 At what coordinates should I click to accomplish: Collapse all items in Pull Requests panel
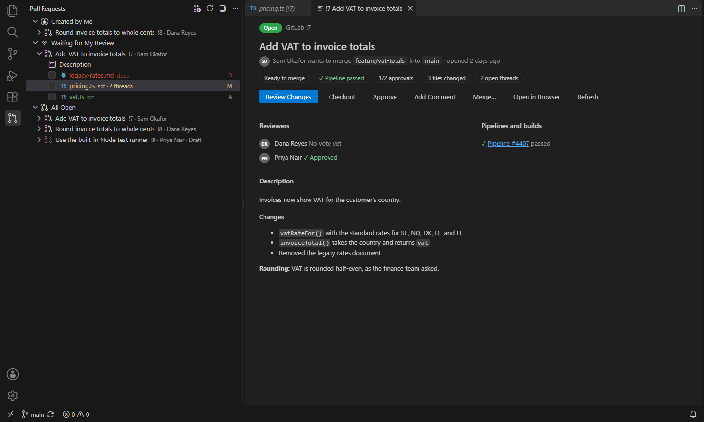pyautogui.click(x=222, y=8)
